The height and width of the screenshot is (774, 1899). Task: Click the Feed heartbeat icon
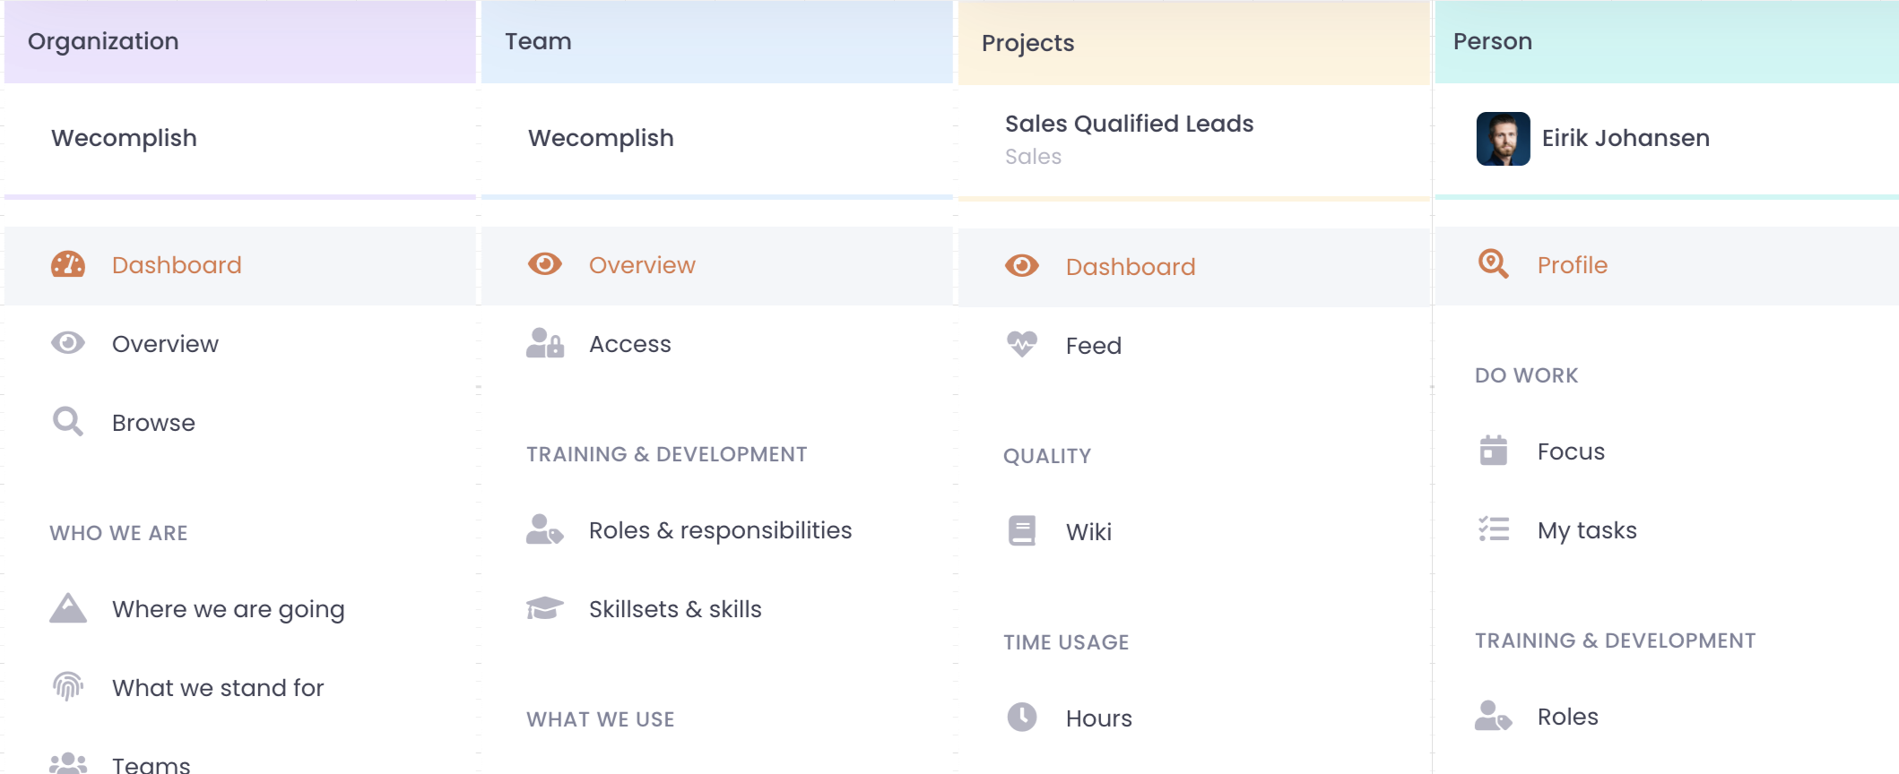[1022, 345]
